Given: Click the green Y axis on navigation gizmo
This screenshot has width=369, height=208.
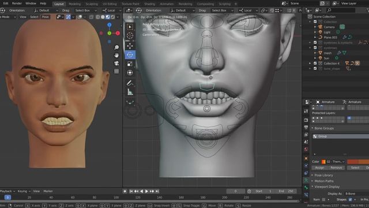Looking at the screenshot, I should (x=110, y=34).
